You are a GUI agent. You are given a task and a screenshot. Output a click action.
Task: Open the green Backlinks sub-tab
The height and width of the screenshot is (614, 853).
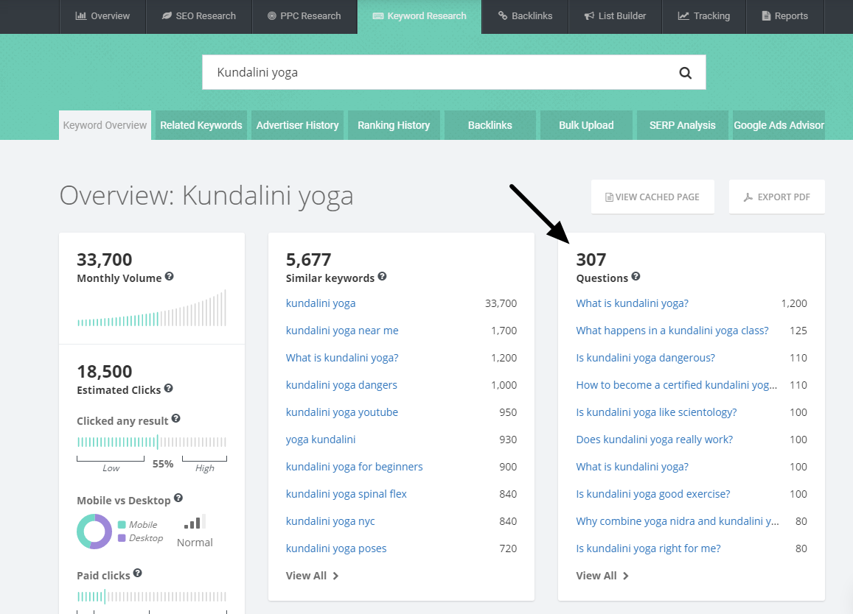(490, 125)
